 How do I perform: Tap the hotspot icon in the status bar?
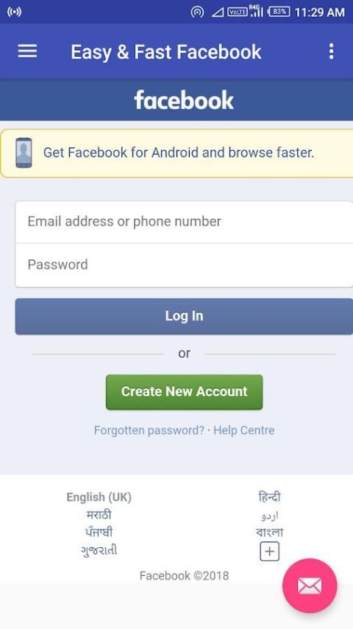(197, 12)
